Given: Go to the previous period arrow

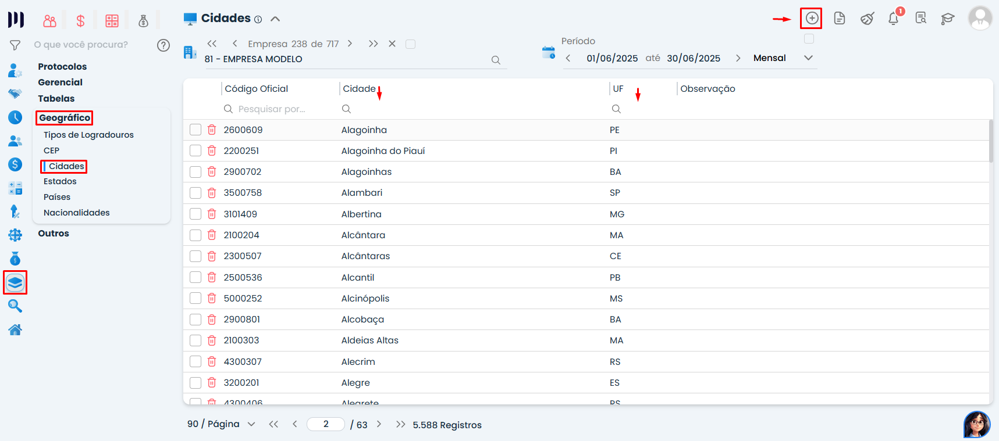Looking at the screenshot, I should click(x=568, y=58).
